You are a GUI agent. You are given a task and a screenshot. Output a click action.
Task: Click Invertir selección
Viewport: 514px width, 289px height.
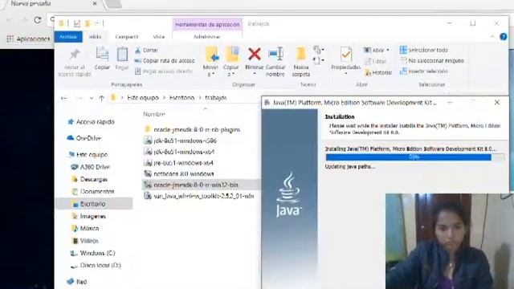(x=423, y=71)
